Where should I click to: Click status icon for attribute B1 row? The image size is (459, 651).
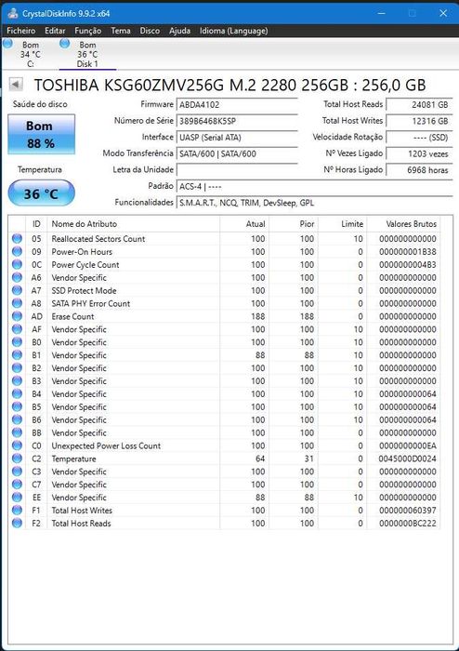(x=17, y=355)
